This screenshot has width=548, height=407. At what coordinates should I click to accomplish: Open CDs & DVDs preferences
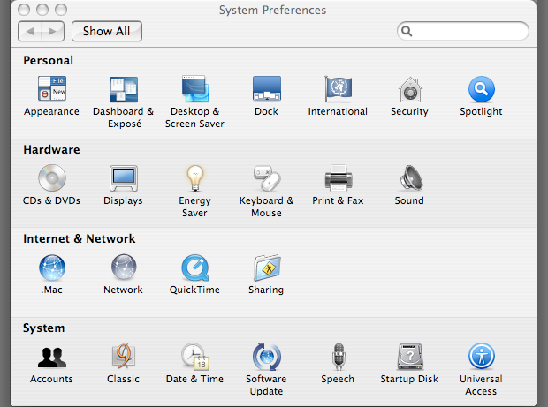(x=52, y=177)
